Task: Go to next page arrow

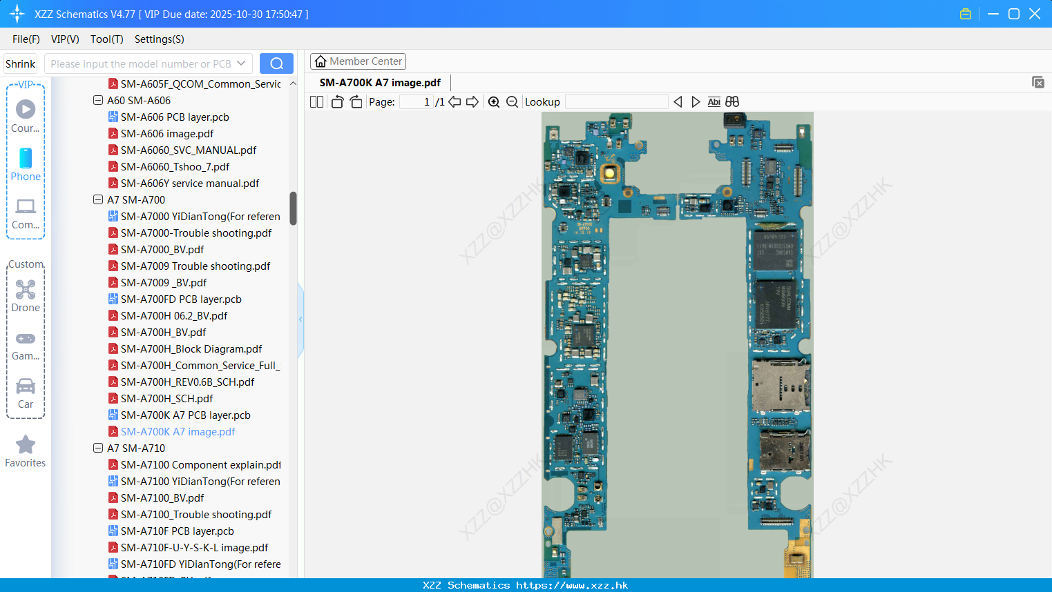Action: 472,102
